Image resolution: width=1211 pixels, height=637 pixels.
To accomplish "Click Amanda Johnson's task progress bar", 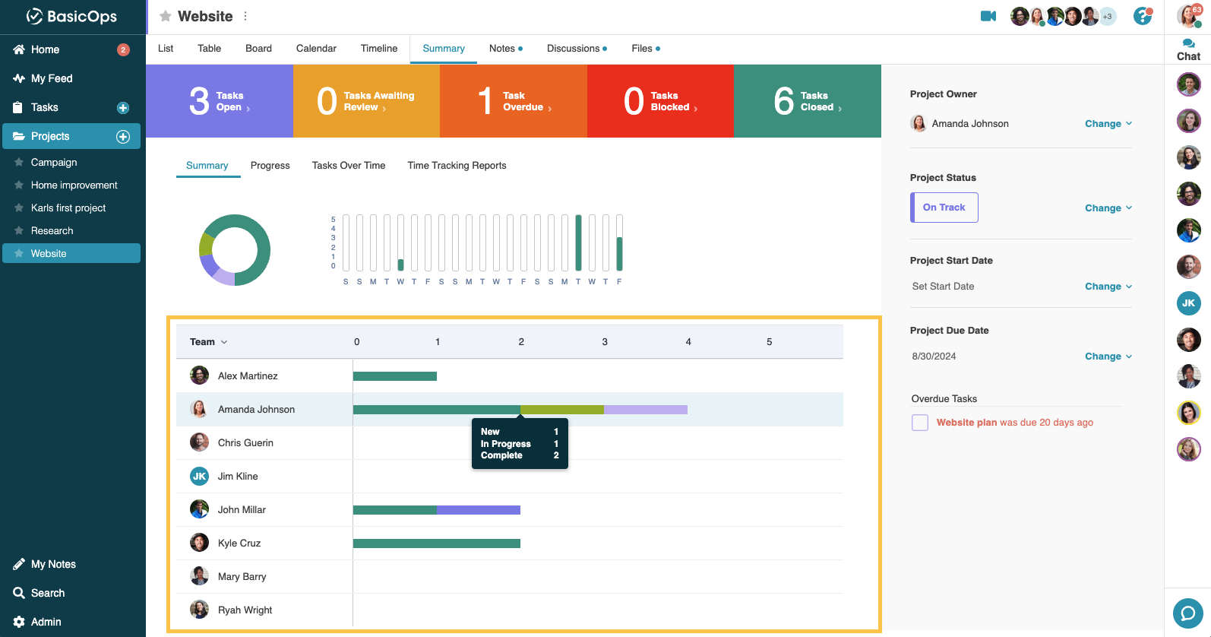I will [x=520, y=410].
